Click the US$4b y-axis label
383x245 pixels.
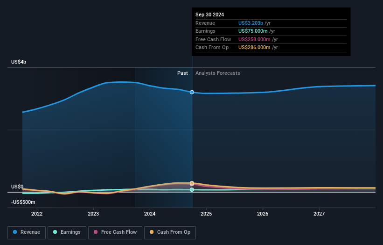pyautogui.click(x=19, y=62)
